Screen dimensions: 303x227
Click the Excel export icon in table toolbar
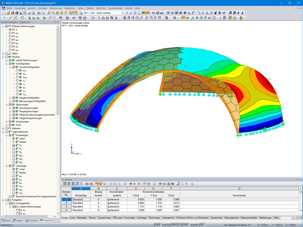click(x=169, y=184)
